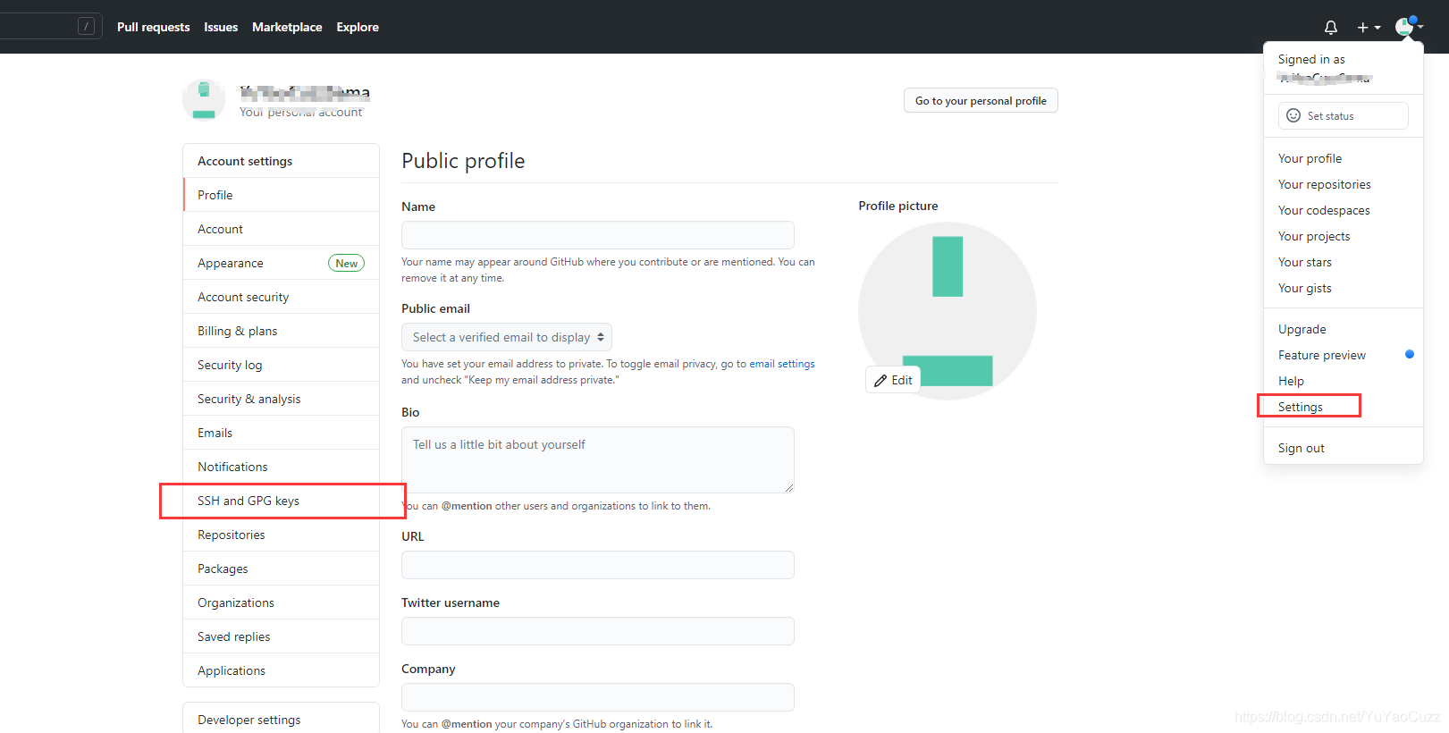
Task: Open Account security settings
Action: (x=282, y=297)
